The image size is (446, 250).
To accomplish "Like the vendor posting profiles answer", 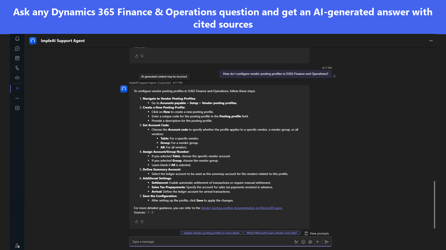I will coord(136,222).
